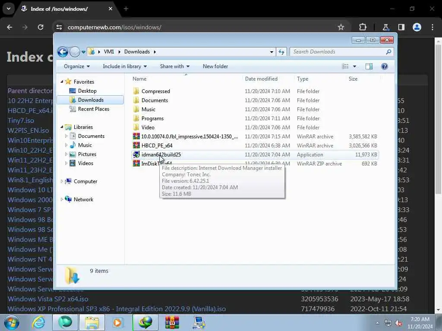Click the change view icon
442x331 pixels.
tap(345, 66)
